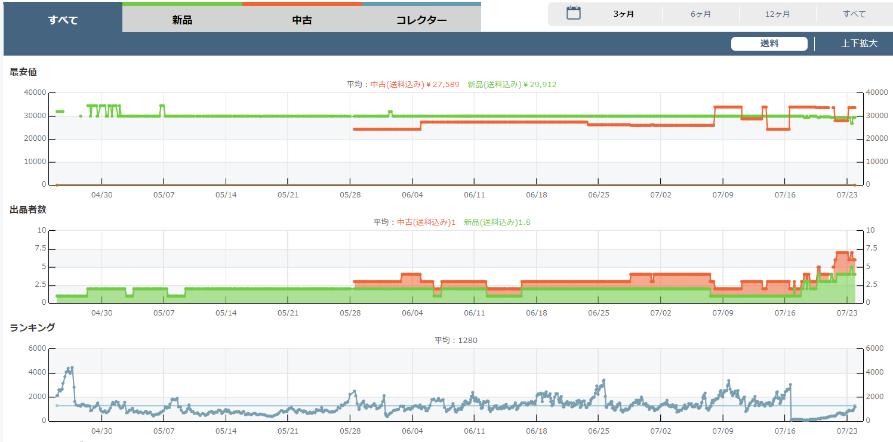Toggle 中古(送料込み) legend in 最安値 chart
Image resolution: width=893 pixels, height=442 pixels.
[414, 85]
